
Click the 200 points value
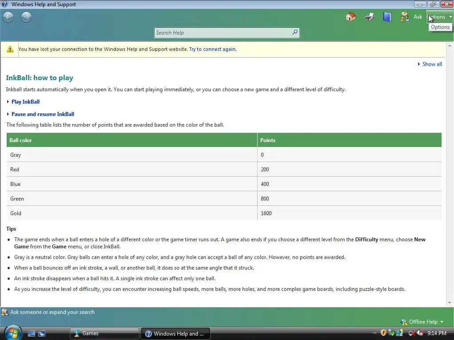point(265,170)
